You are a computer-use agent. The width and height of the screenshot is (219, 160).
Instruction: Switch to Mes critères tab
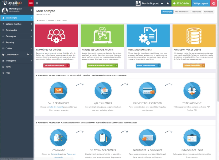196,12
